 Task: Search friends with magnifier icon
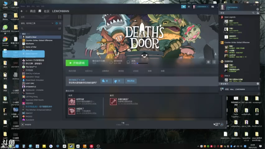click(253, 13)
